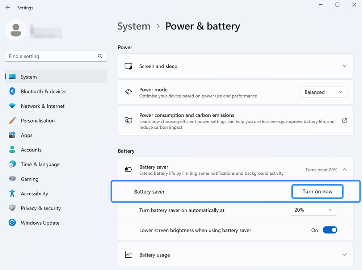This screenshot has height=270, width=362.
Task: Click the Battery usage label
Action: 155,255
